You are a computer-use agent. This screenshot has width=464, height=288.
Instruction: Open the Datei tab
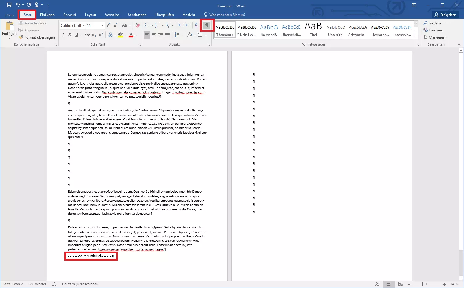click(x=9, y=15)
